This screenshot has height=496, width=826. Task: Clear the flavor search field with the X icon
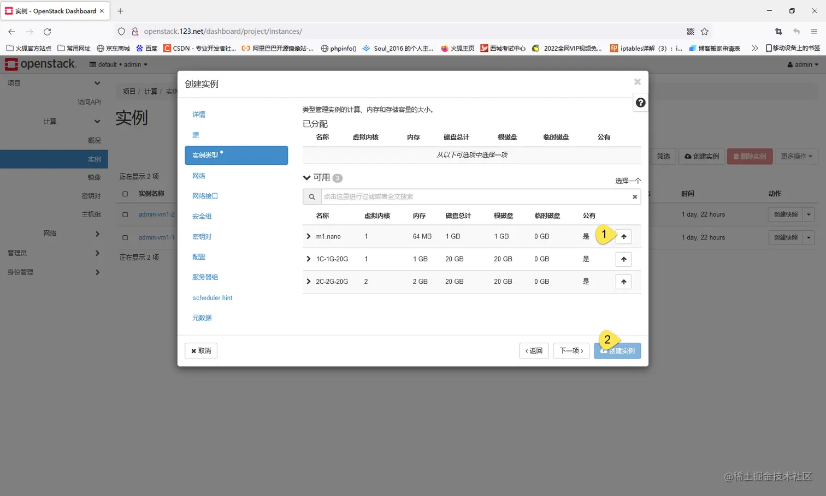click(634, 196)
